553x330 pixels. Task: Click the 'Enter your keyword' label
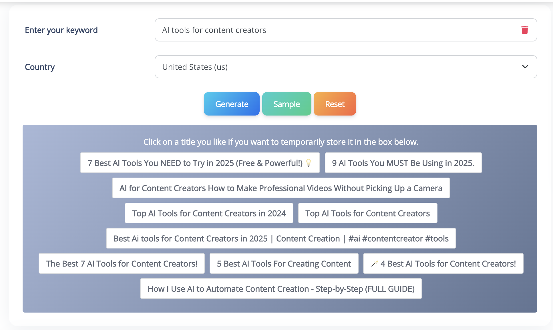(x=61, y=30)
